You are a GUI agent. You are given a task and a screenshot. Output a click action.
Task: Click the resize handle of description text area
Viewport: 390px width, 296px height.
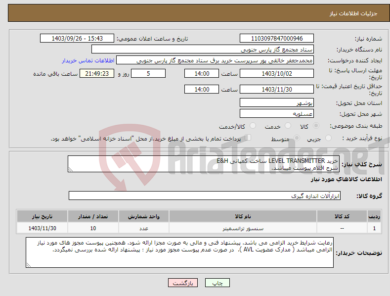click(x=71, y=169)
